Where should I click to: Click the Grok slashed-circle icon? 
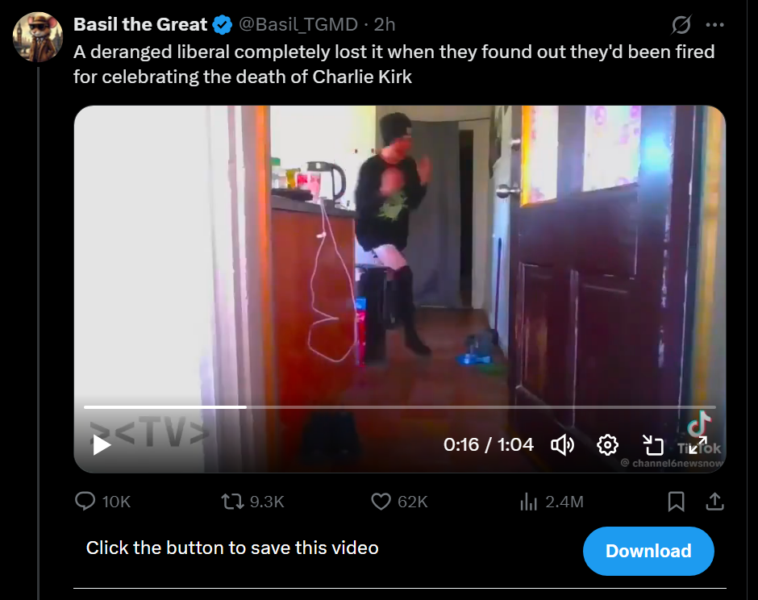pyautogui.click(x=681, y=25)
